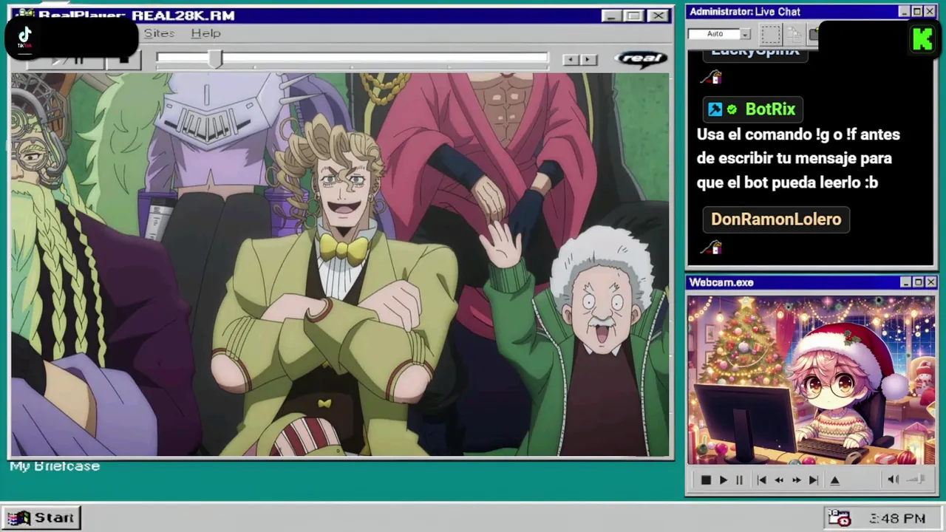Viewport: 946px width, 532px height.
Task: Maximize the Webcam.exe window
Action: tap(918, 282)
